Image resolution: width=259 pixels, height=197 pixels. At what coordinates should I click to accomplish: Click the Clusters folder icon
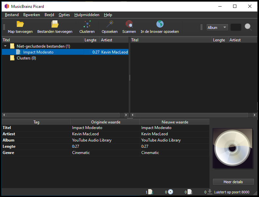[12, 58]
